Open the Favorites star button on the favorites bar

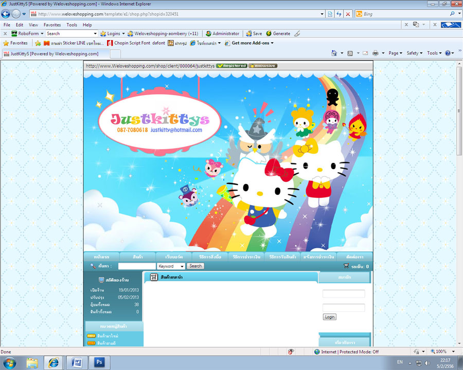tap(15, 43)
